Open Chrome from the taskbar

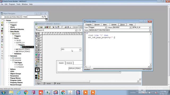(x=26, y=93)
